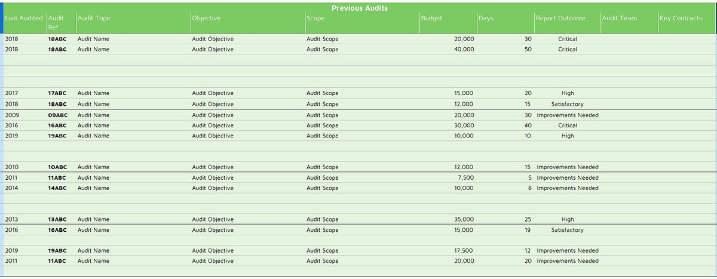Click the 10 days cell in 19ABC row
The width and height of the screenshot is (717, 279).
(528, 136)
